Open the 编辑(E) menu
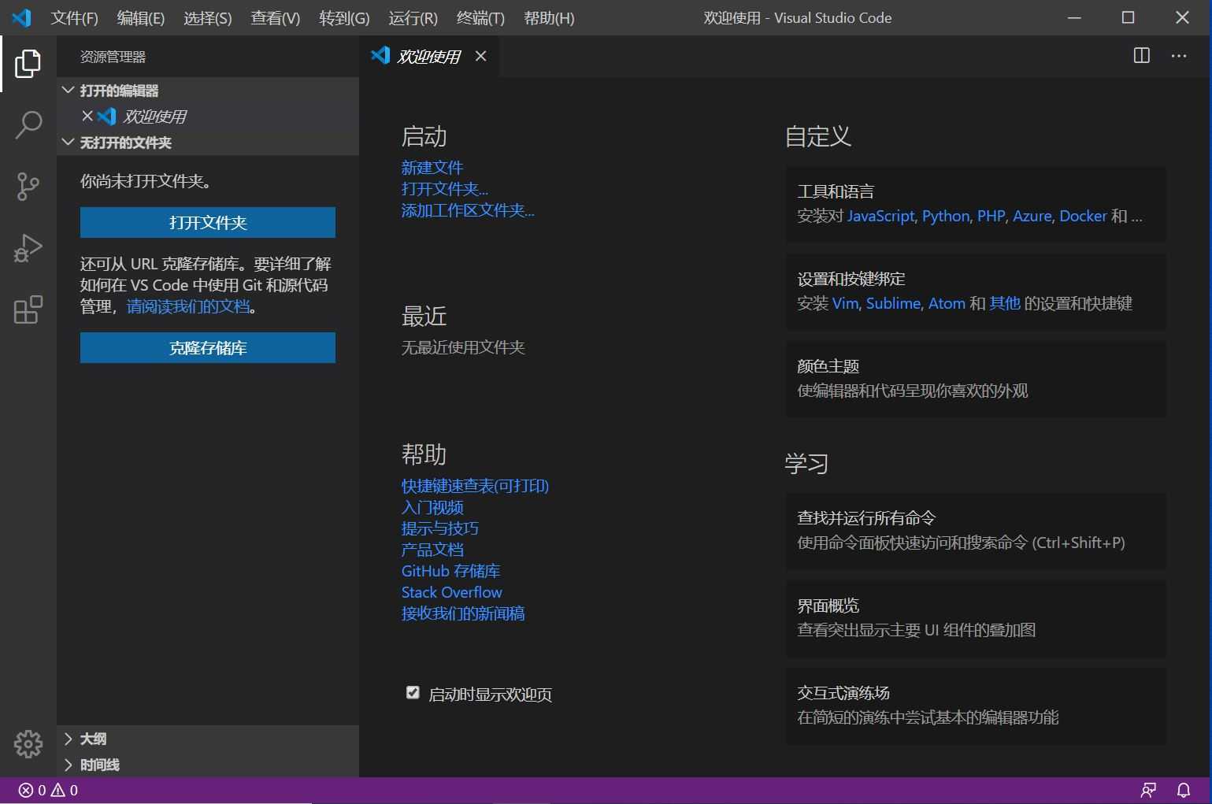 [140, 17]
